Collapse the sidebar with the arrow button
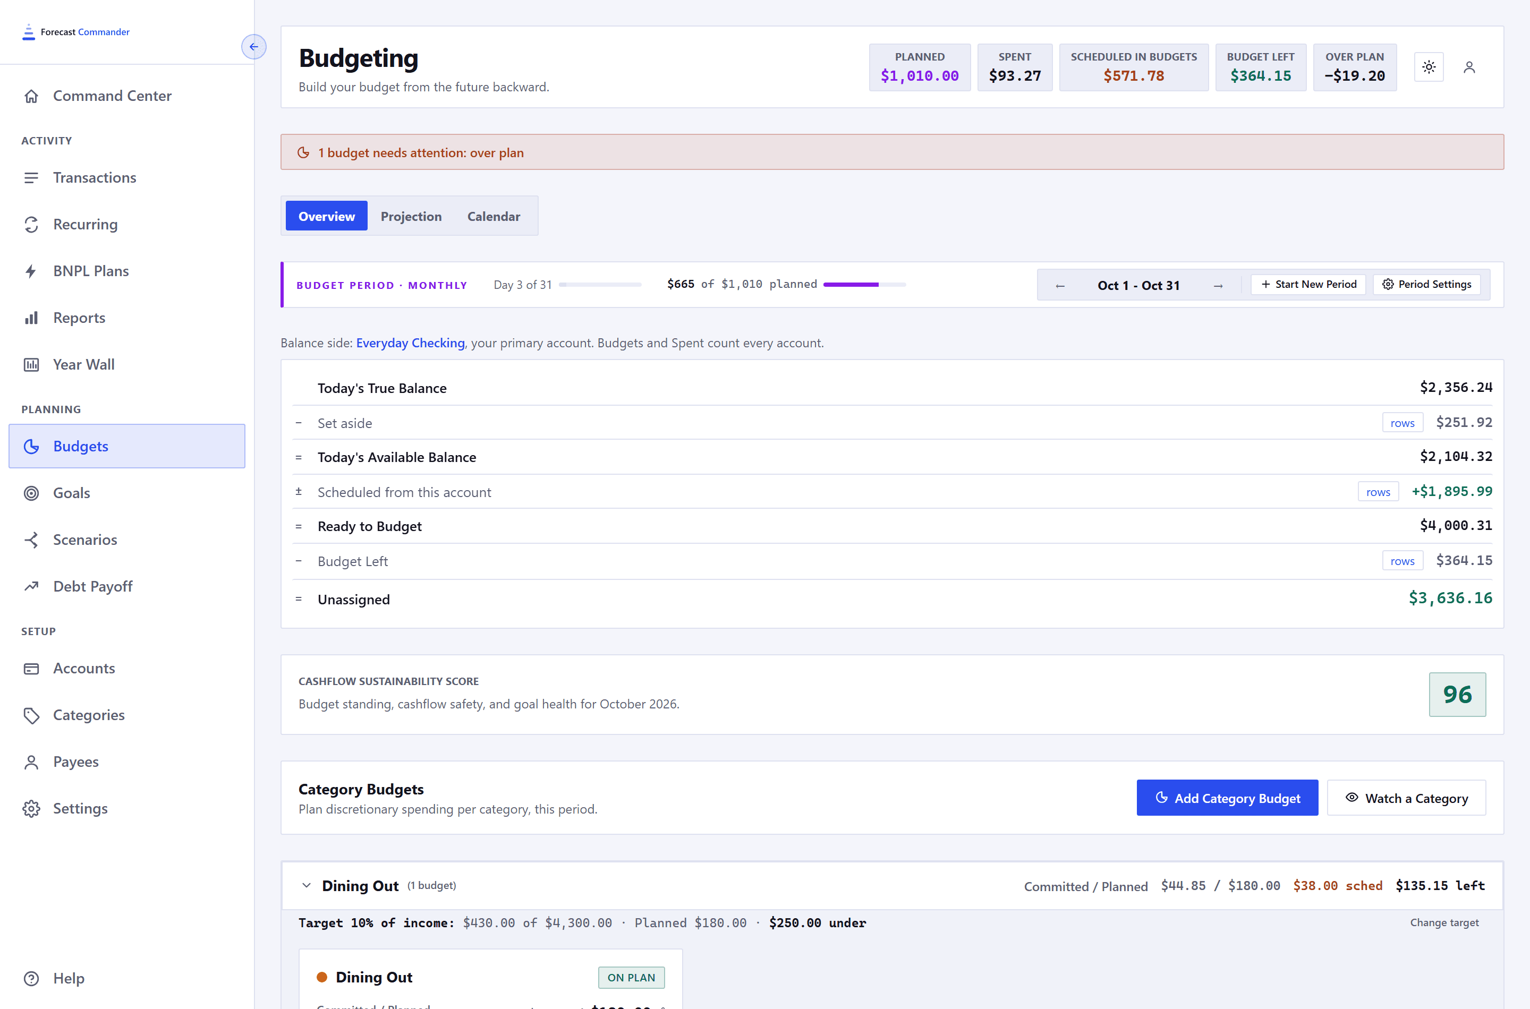Viewport: 1530px width, 1009px height. coord(253,46)
